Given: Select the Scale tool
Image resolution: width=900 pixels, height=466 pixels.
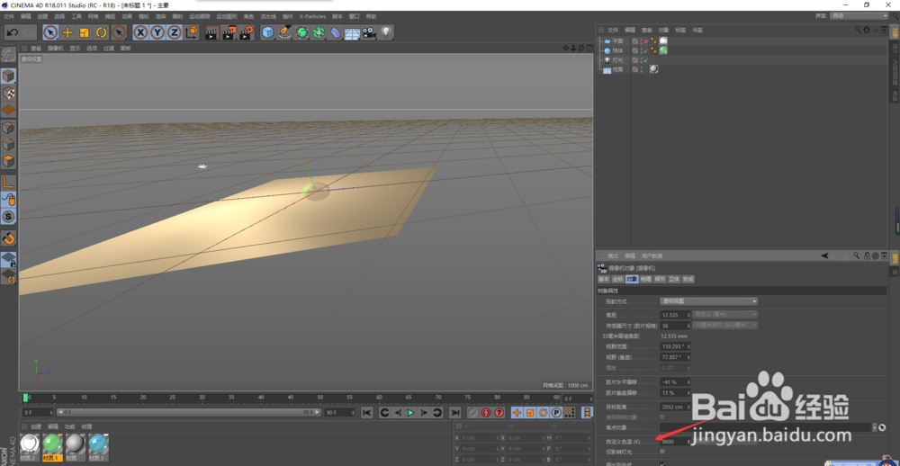Looking at the screenshot, I should 85,32.
